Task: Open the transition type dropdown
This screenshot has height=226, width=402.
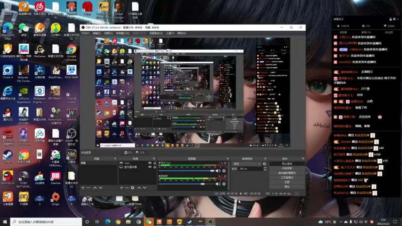Action: click(x=247, y=164)
